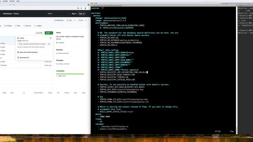Click the GitHub logo in the footer
The image size is (253, 142).
pyautogui.click(x=24, y=93)
